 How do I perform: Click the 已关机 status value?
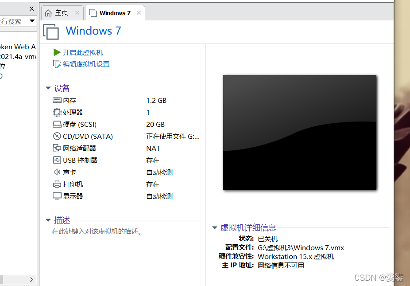(x=267, y=239)
